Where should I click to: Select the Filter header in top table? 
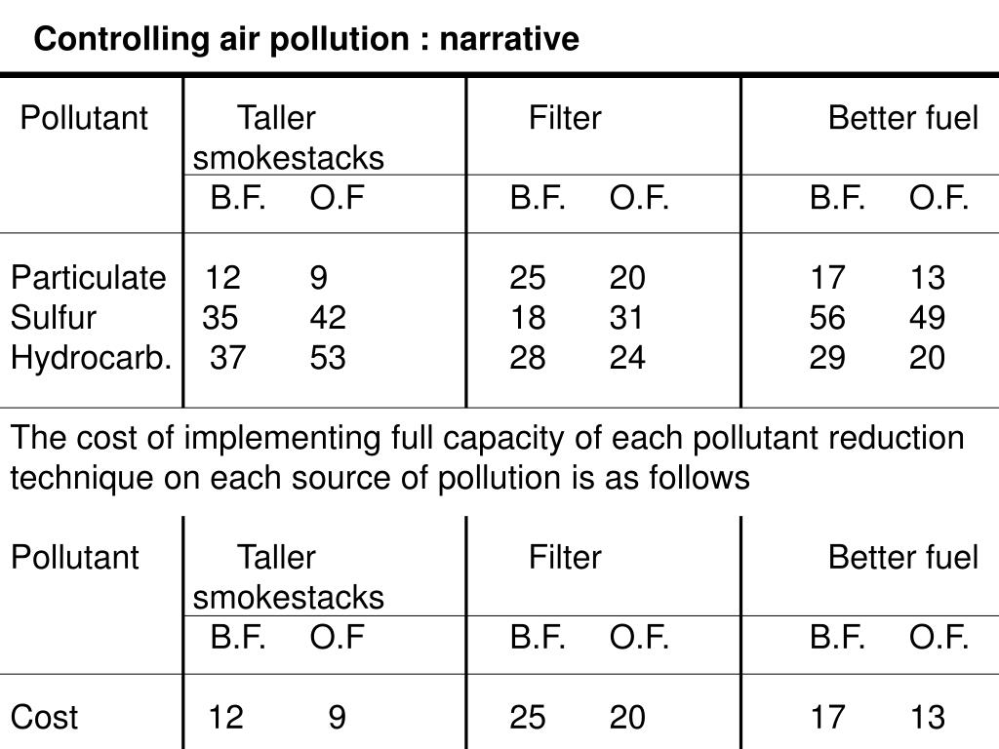point(565,118)
